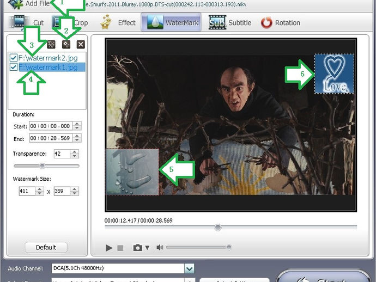This screenshot has height=282, width=376.
Task: Open the snapshot dropdown arrow
Action: 147,248
